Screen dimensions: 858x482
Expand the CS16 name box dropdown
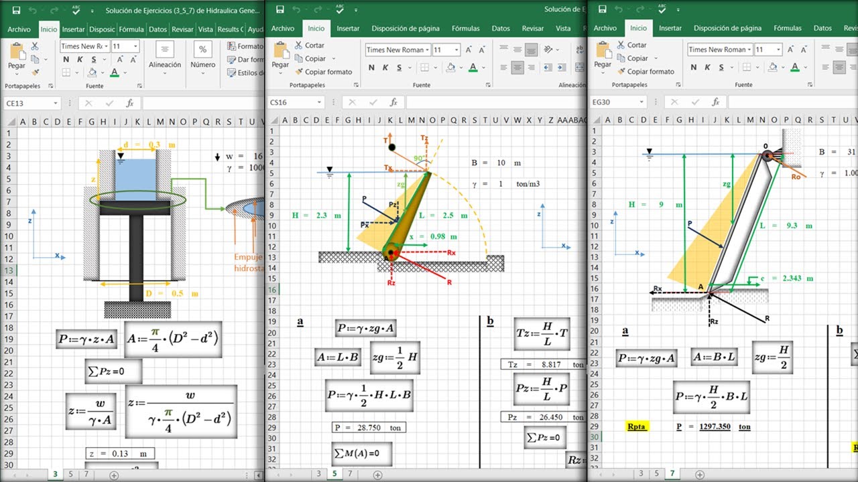point(319,102)
